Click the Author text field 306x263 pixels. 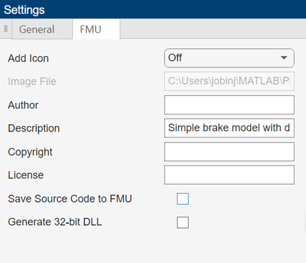pos(229,105)
